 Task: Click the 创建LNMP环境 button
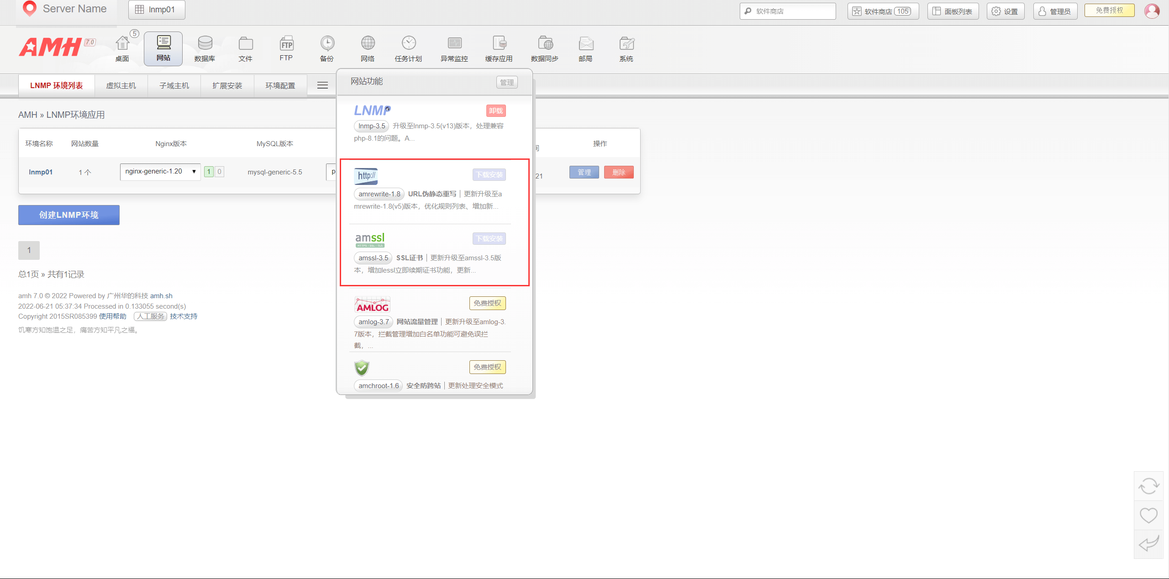click(x=69, y=215)
